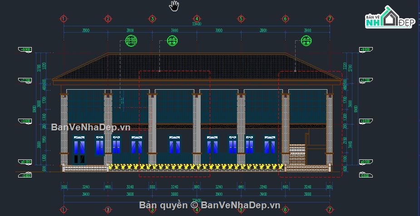Screen dimensions: 420x216
Task: Click top 3900 dimension between axes 4 and 5
Action: [x=219, y=30]
